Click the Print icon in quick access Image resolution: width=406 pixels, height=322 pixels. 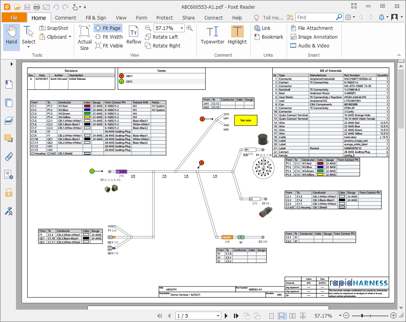[x=36, y=7]
